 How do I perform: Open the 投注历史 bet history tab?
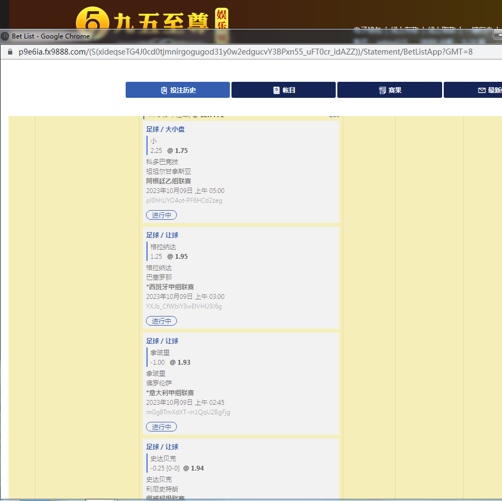tap(177, 90)
